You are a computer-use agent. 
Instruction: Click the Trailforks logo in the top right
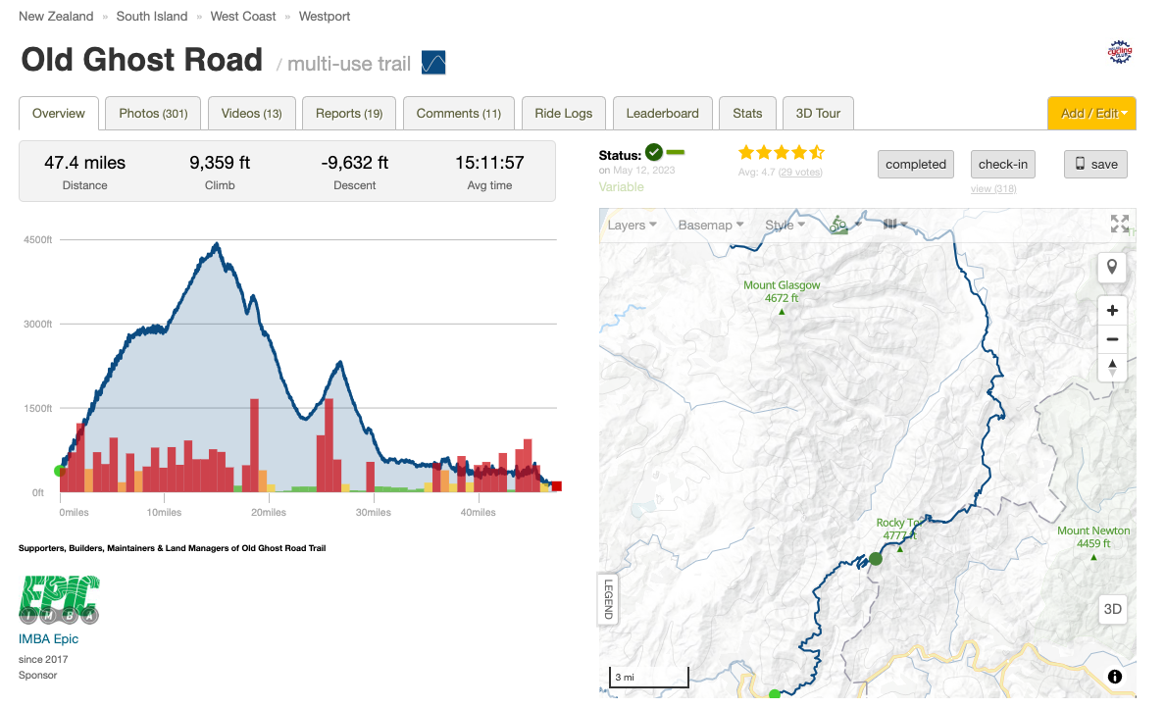tap(1119, 52)
